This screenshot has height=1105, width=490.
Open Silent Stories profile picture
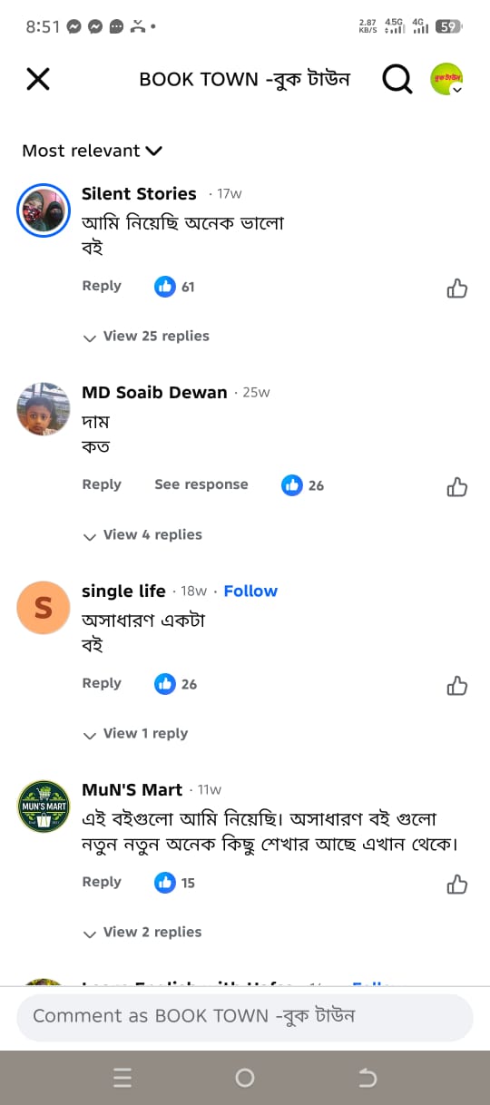click(x=44, y=210)
